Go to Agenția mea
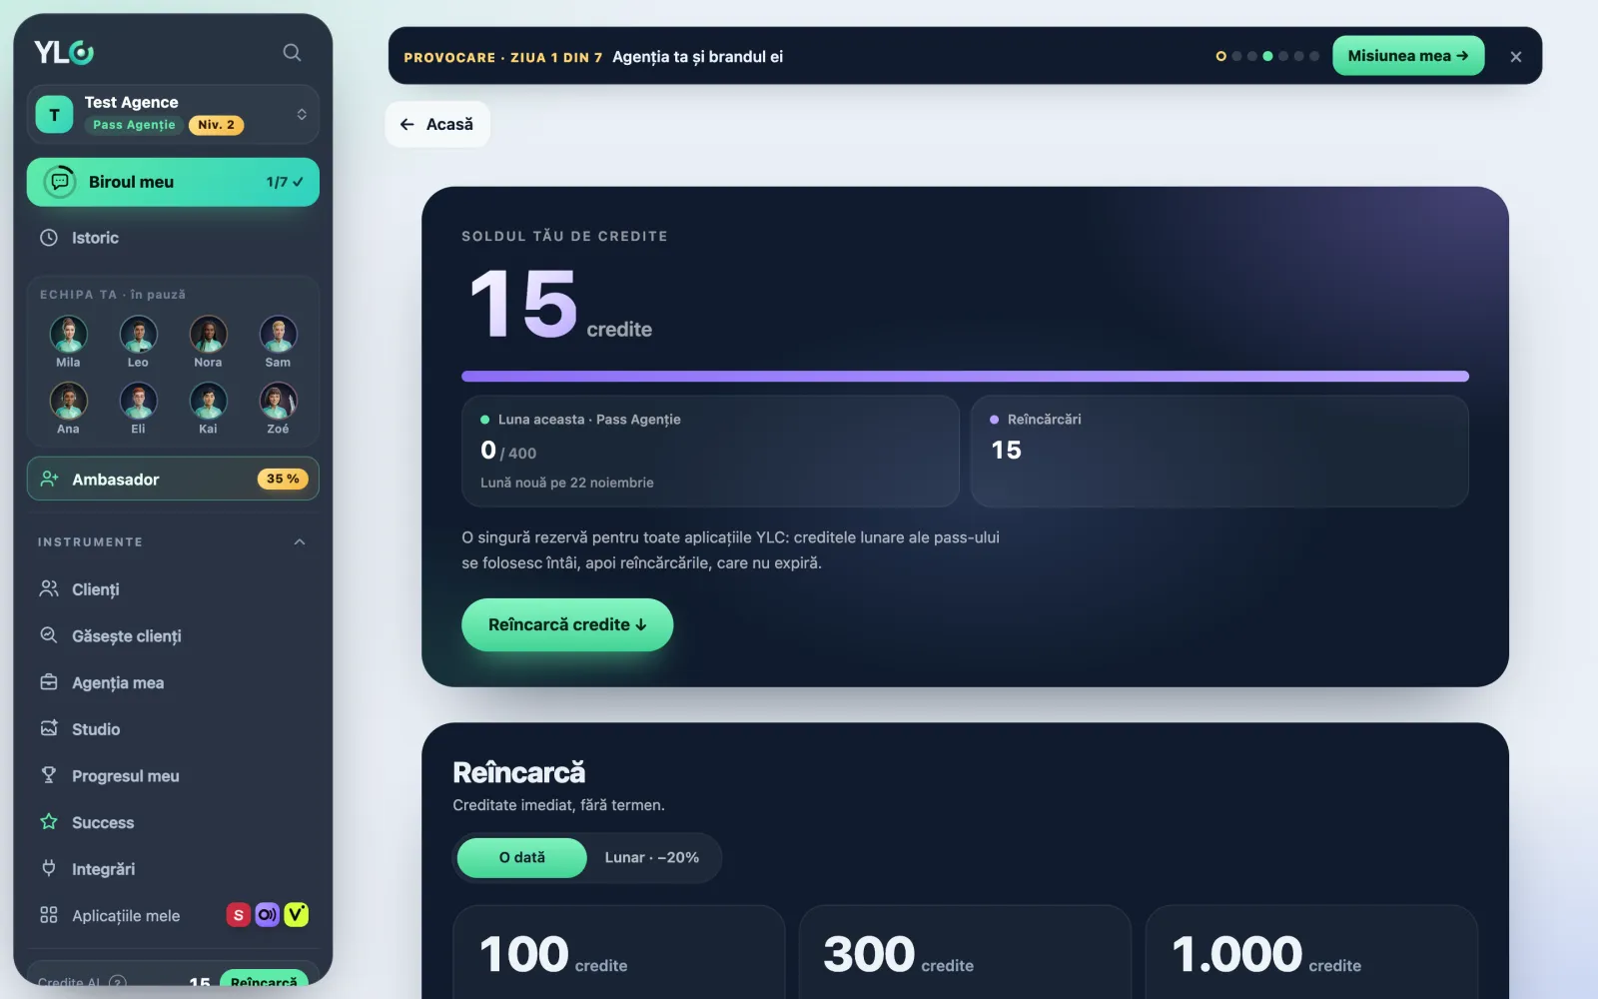The width and height of the screenshot is (1598, 999). 173,682
